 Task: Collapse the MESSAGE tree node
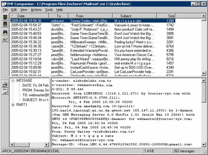pos(13,81)
